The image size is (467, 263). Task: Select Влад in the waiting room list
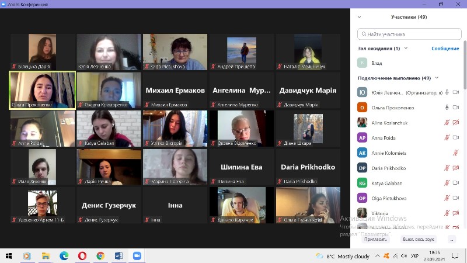click(x=409, y=63)
